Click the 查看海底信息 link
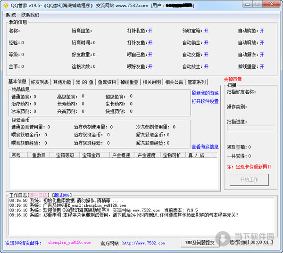The image size is (283, 253). point(205,147)
